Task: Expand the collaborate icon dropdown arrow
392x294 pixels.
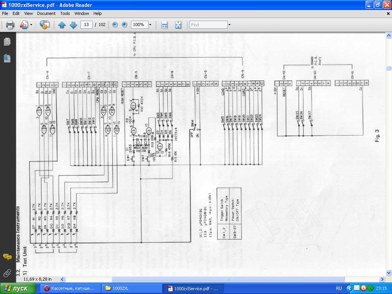Action: pos(31,25)
